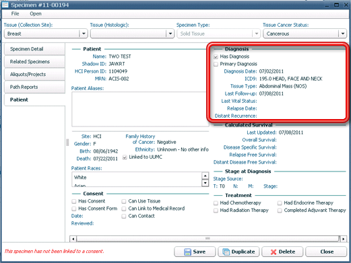
Task: Click the Ethnicity value Unknown - No other info
Action: coord(183,149)
